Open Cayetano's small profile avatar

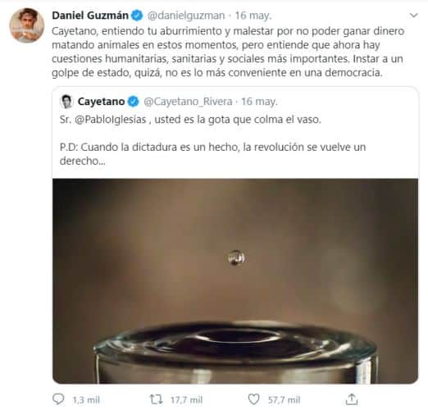[66, 102]
